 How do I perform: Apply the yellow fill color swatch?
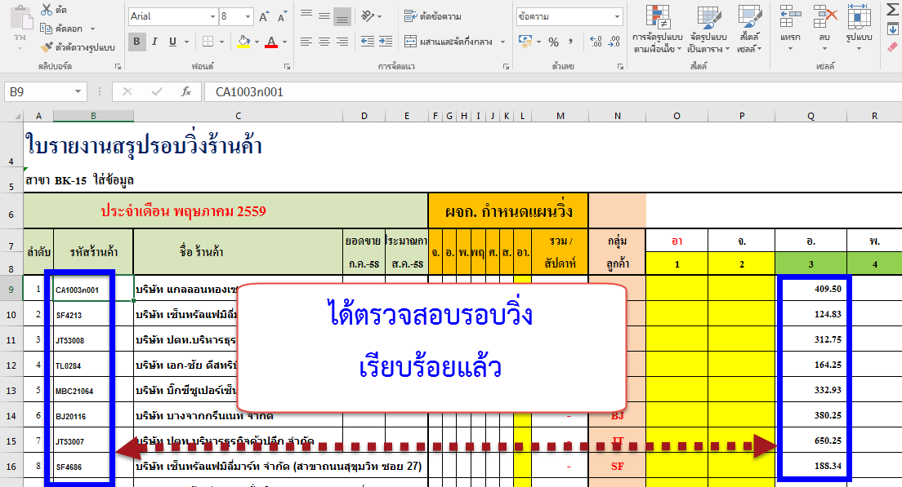(243, 42)
